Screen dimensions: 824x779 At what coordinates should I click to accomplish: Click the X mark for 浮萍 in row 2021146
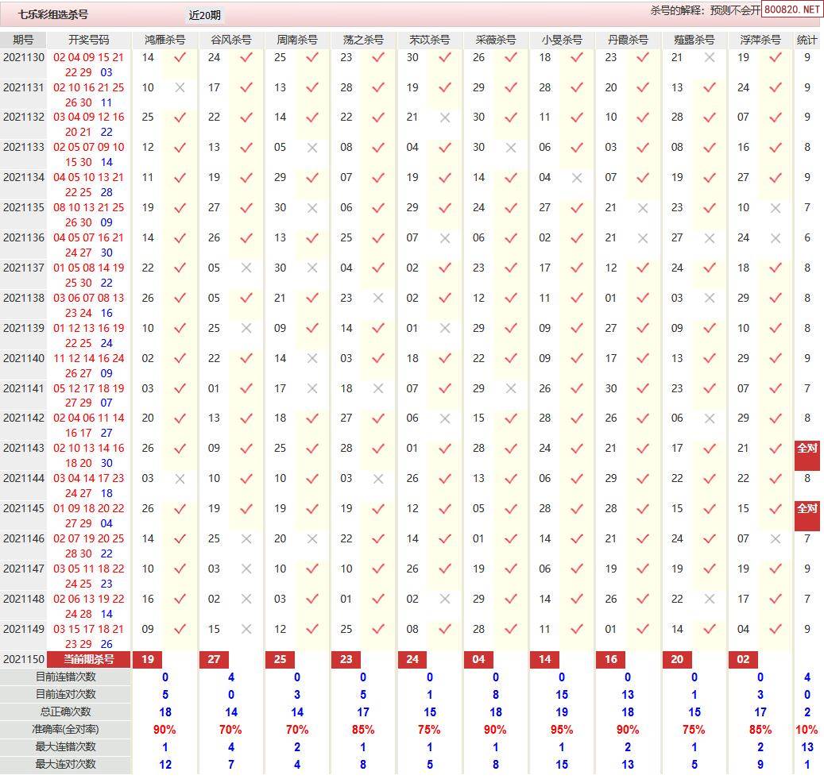[775, 539]
